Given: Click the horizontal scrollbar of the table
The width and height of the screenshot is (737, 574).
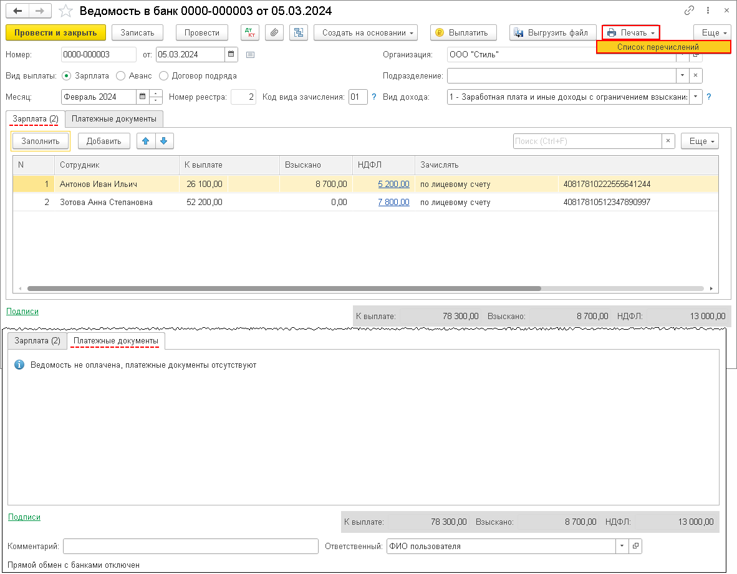Looking at the screenshot, I should (284, 289).
